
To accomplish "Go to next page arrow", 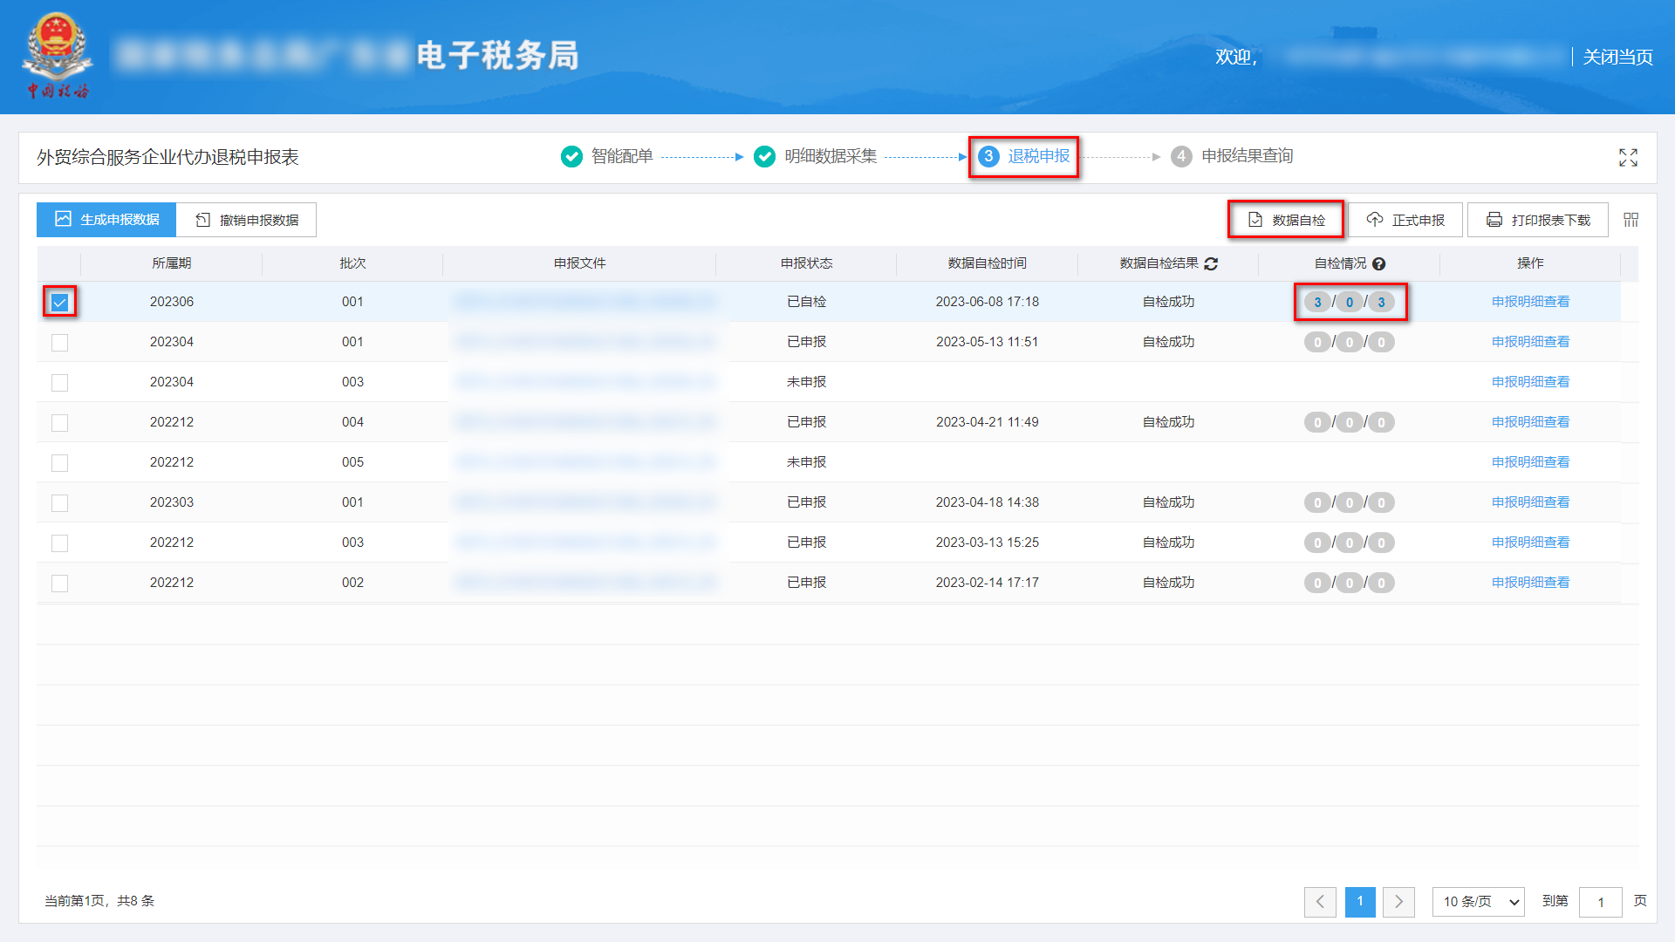I will (x=1398, y=902).
